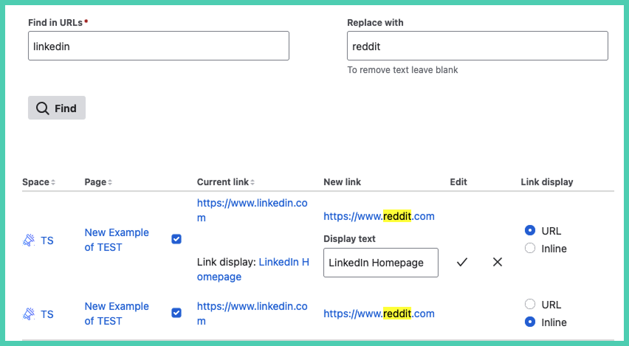Focus the Find in URLs field
The width and height of the screenshot is (629, 346).
coord(159,46)
